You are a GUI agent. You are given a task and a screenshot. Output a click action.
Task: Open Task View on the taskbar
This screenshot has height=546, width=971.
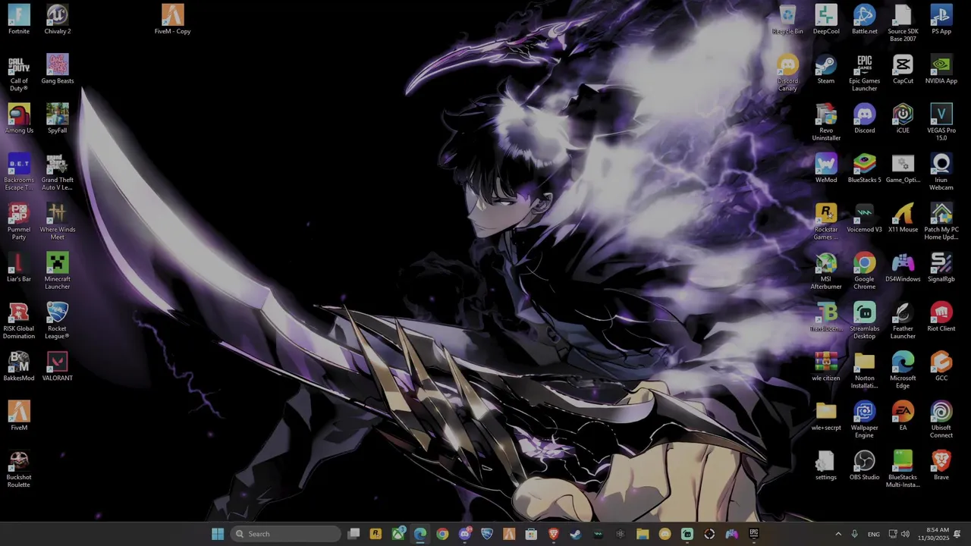click(354, 534)
